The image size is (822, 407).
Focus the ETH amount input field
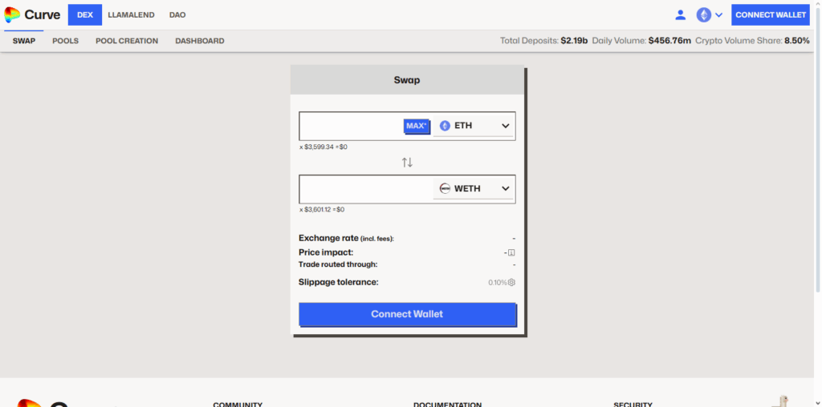click(351, 126)
